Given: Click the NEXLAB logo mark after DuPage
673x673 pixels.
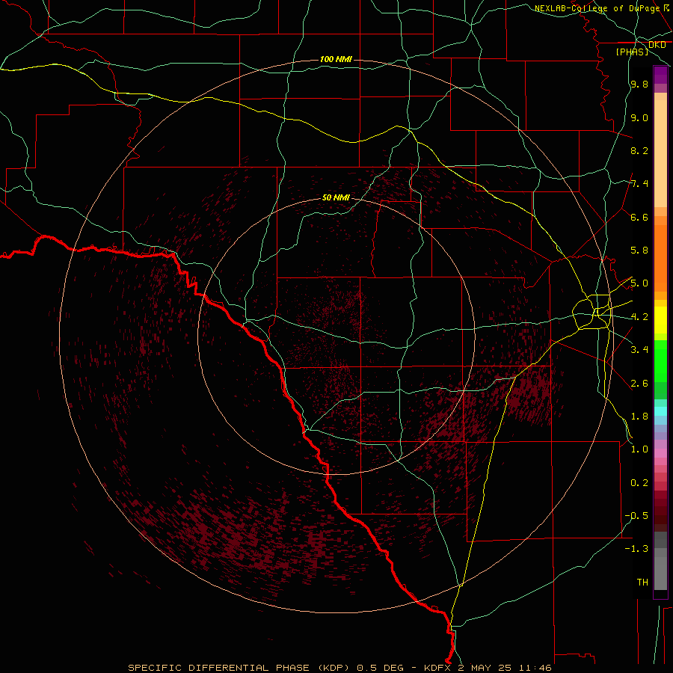Looking at the screenshot, I should 666,7.
